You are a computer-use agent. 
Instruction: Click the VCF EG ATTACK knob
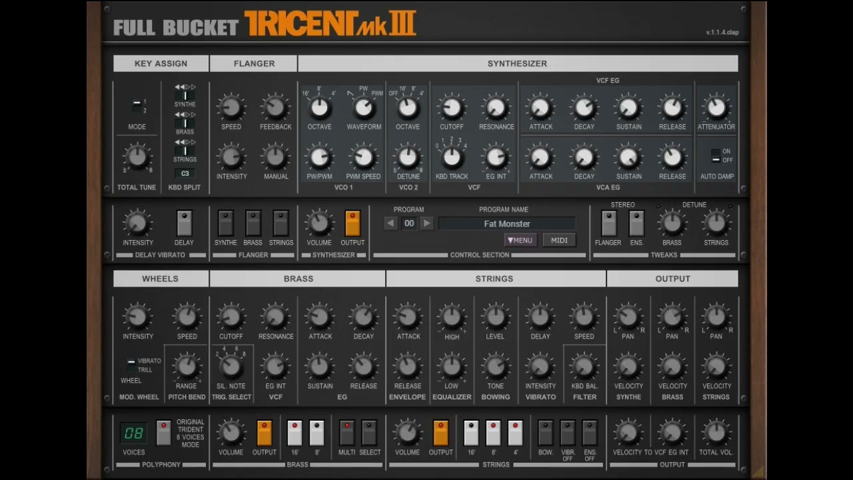[x=540, y=107]
